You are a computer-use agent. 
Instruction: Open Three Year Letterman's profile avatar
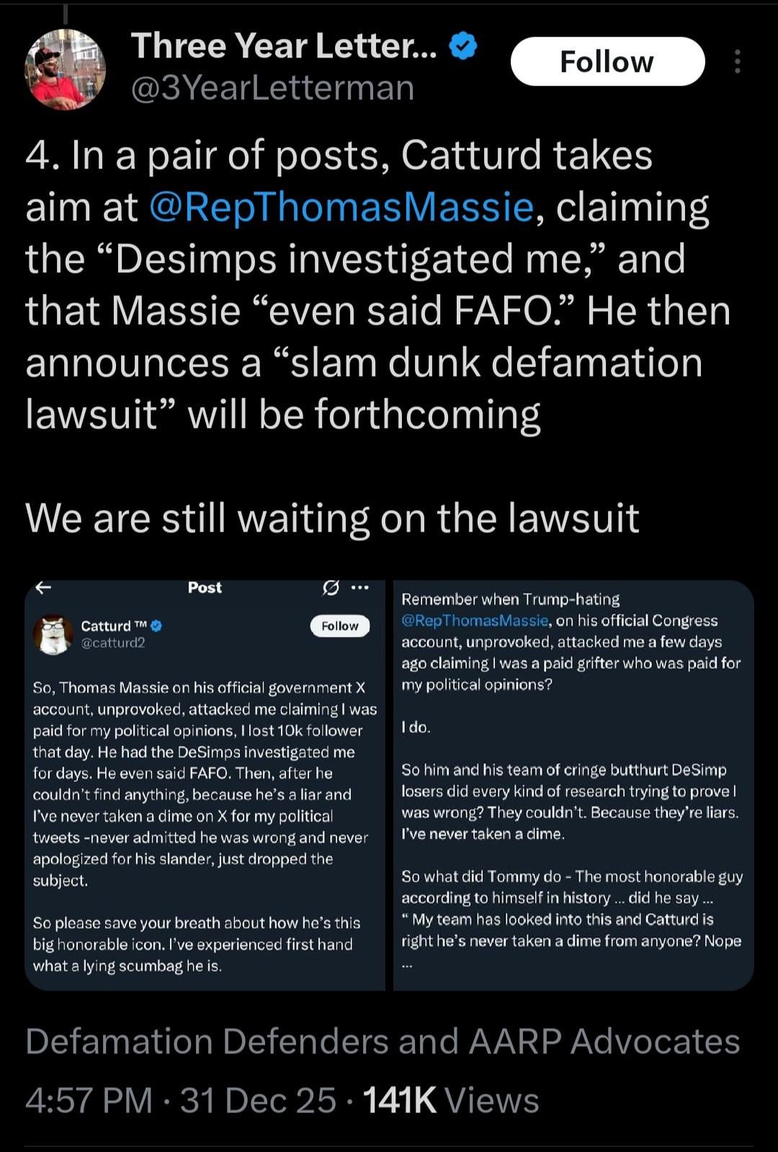point(66,70)
